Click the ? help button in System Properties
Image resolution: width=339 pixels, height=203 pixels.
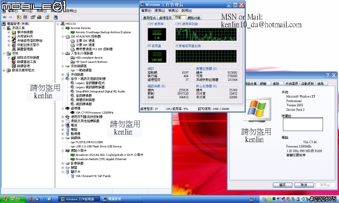(328, 75)
